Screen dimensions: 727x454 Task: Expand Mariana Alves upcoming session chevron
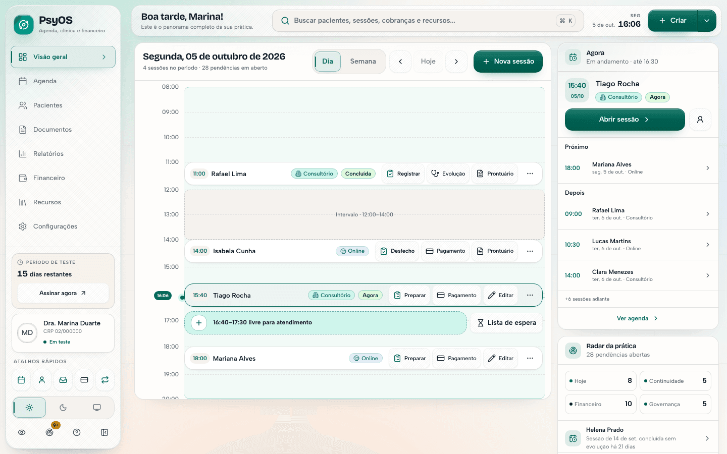[707, 168]
